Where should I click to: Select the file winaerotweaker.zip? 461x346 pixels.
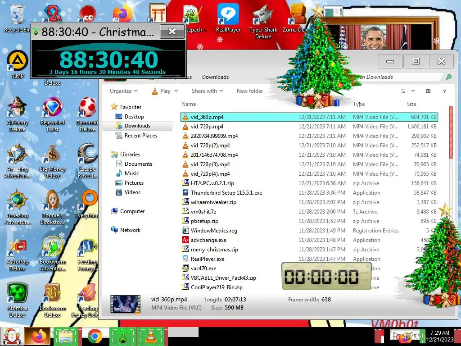(309, 202)
